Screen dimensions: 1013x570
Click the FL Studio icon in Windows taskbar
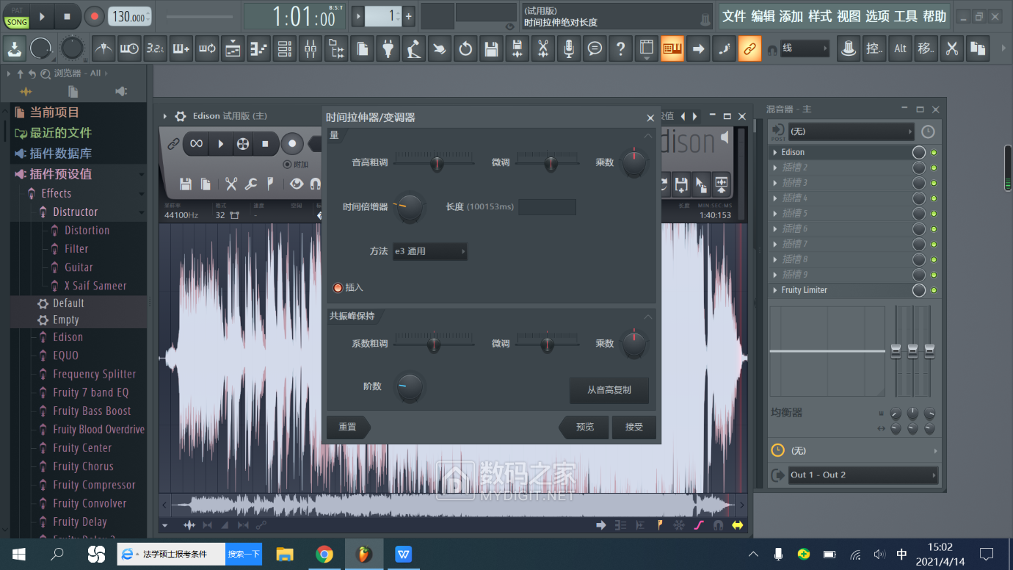pos(364,554)
